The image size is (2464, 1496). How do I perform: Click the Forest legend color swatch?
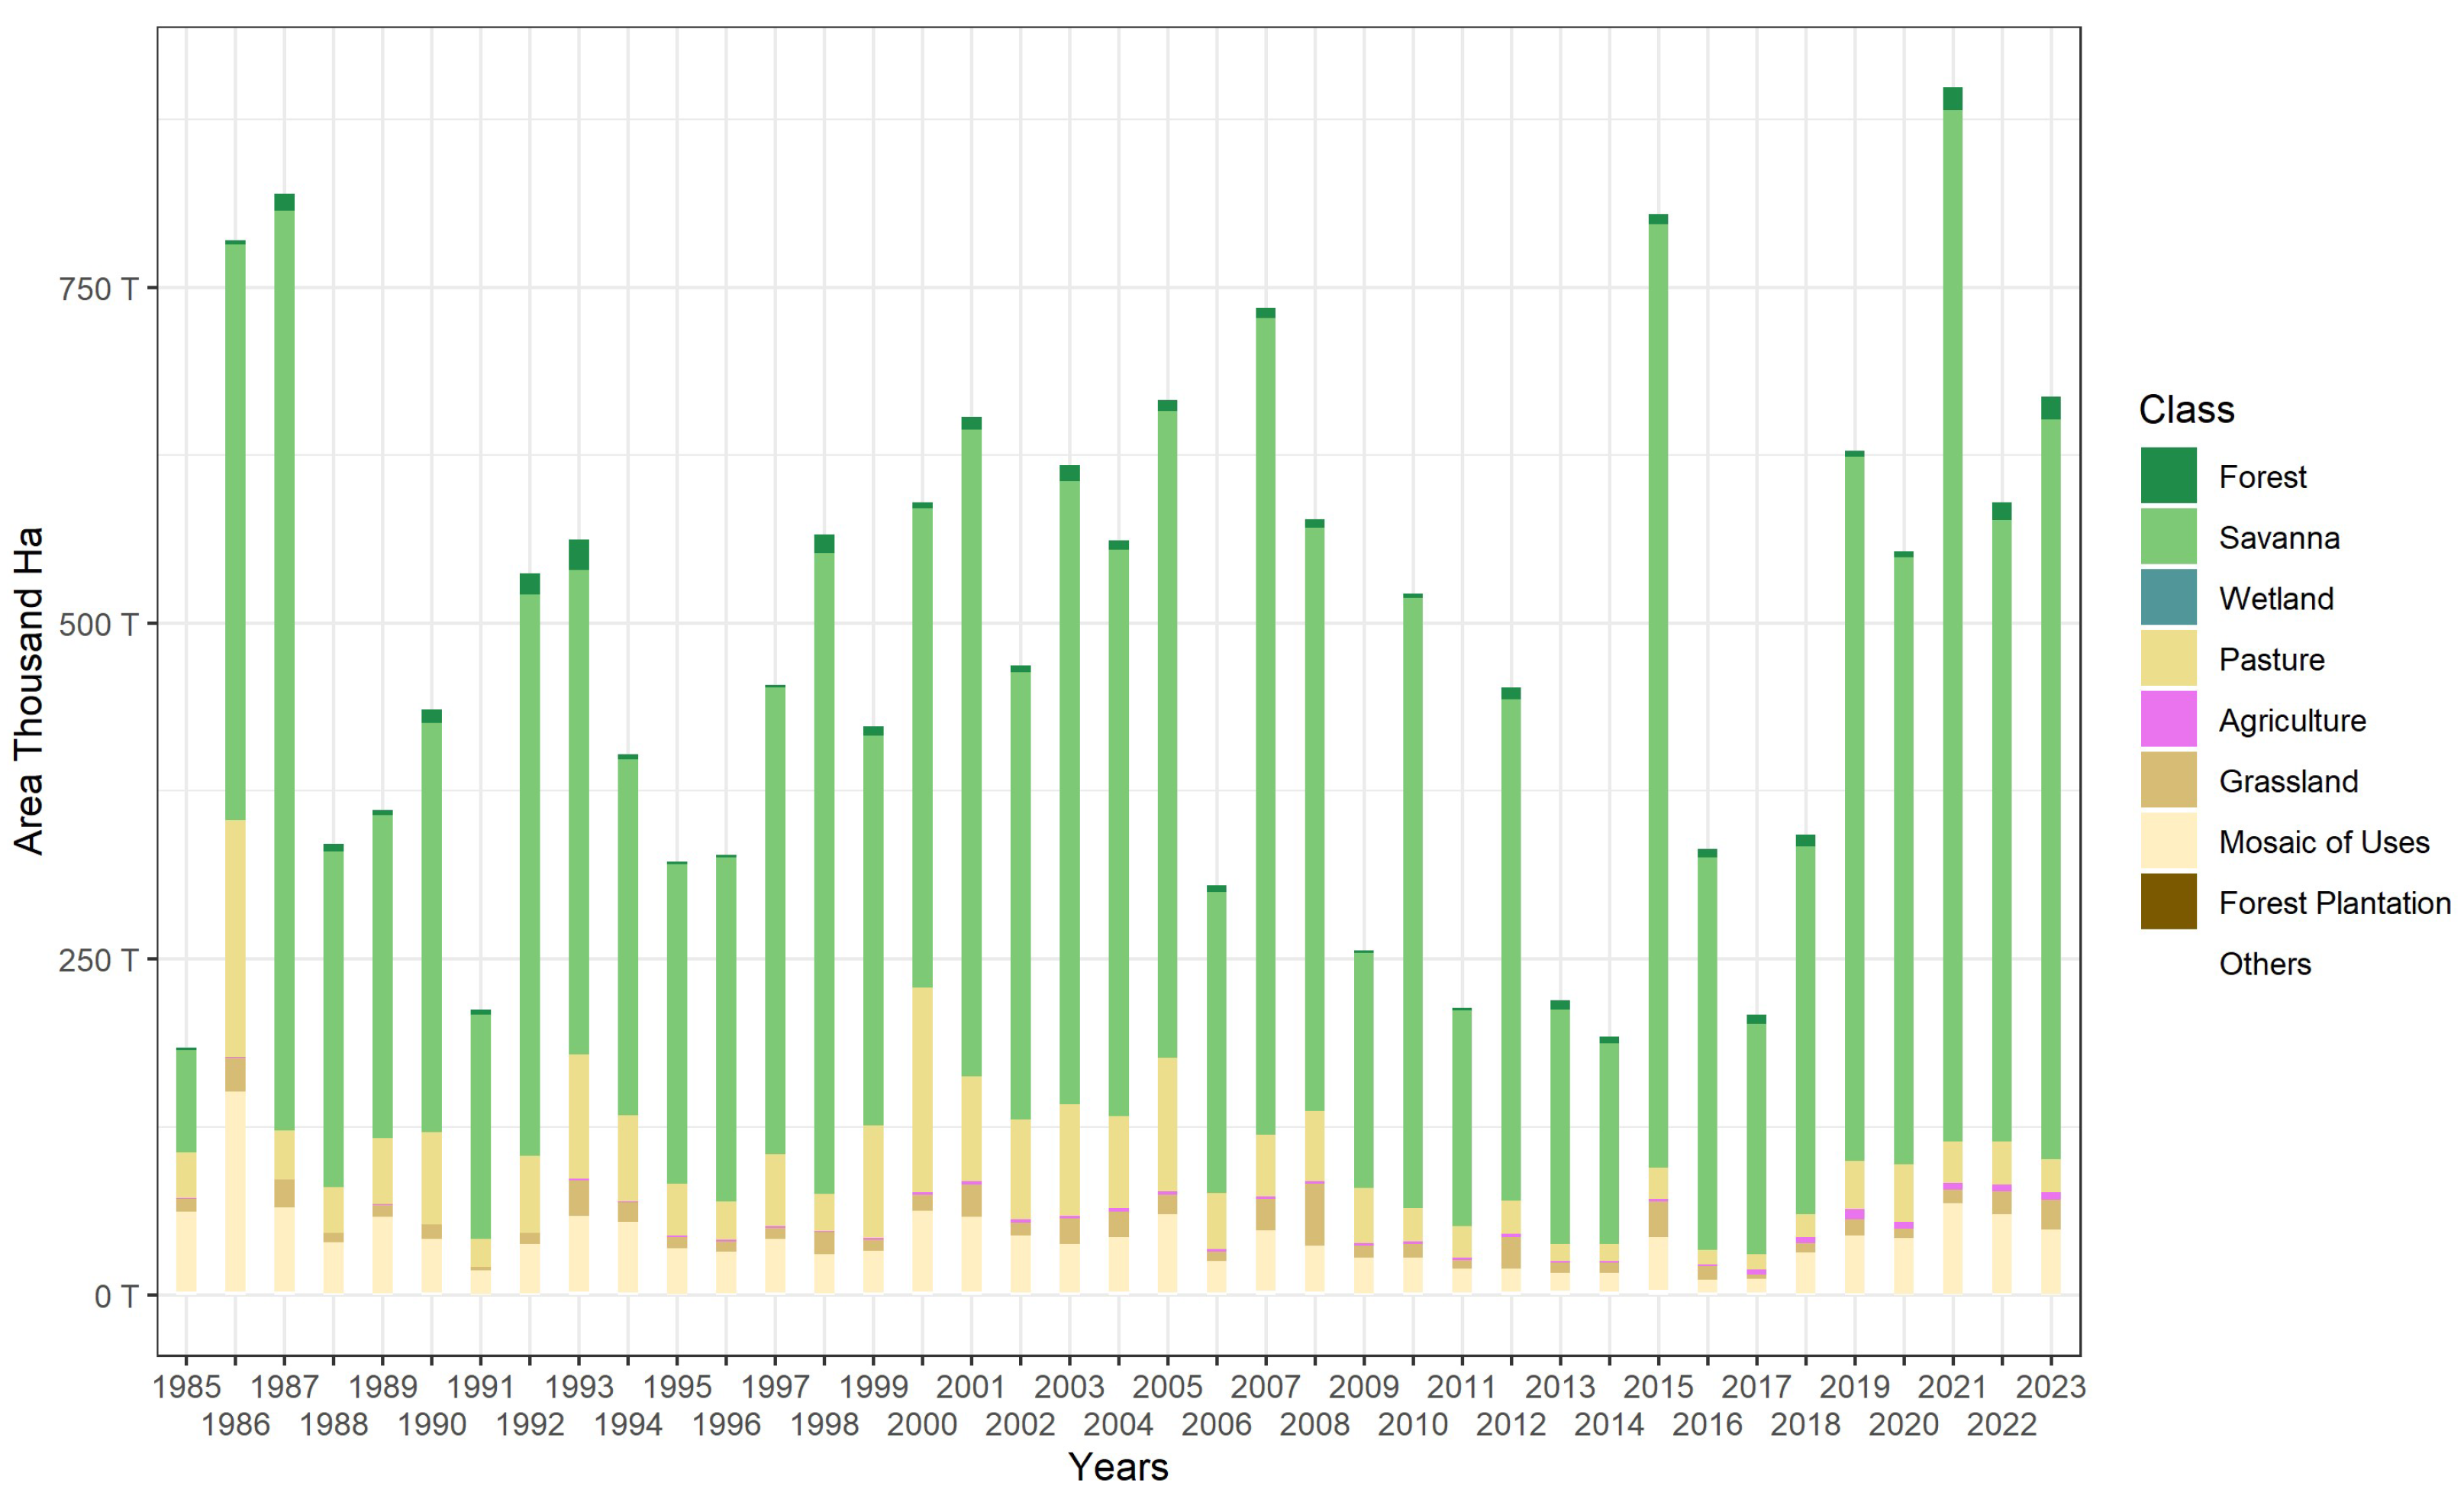click(x=2168, y=475)
